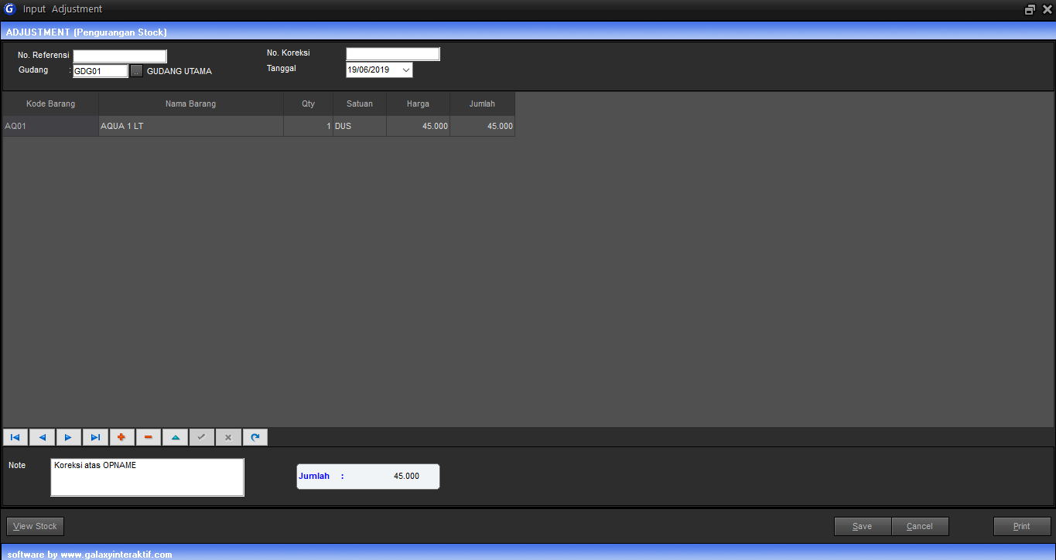The width and height of the screenshot is (1056, 560).
Task: Go to the previous record
Action: tap(42, 437)
